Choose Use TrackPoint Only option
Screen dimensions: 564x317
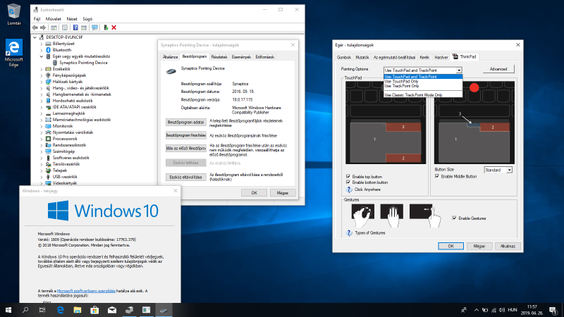[x=422, y=86]
